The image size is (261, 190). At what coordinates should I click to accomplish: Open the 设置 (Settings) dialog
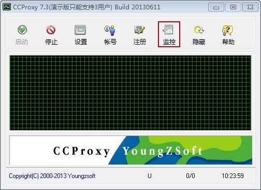(x=81, y=35)
